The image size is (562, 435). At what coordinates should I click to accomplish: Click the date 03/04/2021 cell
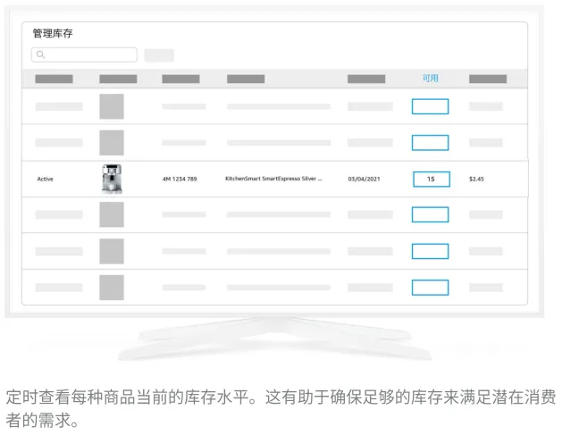click(x=364, y=179)
